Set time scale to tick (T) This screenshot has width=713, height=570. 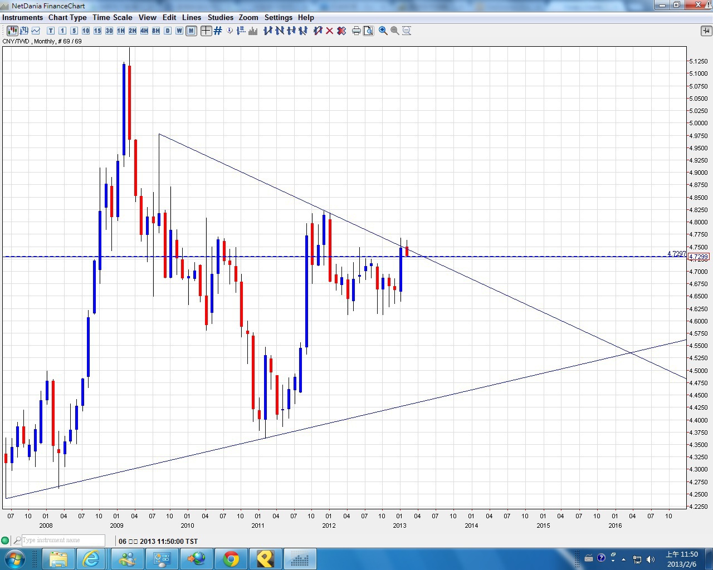tap(51, 31)
